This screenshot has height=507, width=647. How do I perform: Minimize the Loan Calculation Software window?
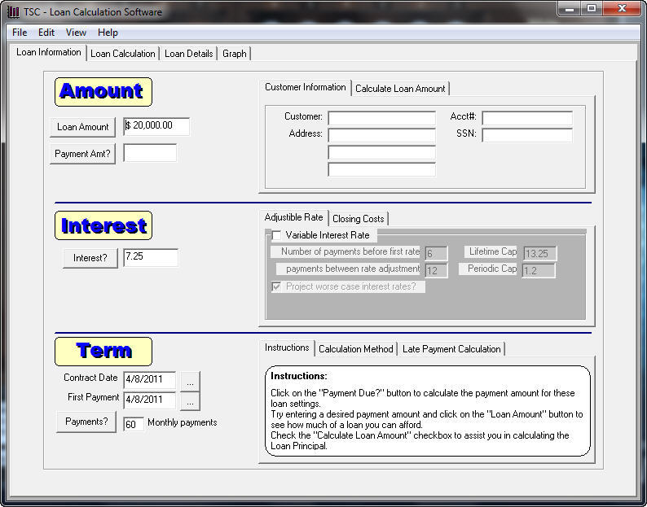click(x=570, y=9)
